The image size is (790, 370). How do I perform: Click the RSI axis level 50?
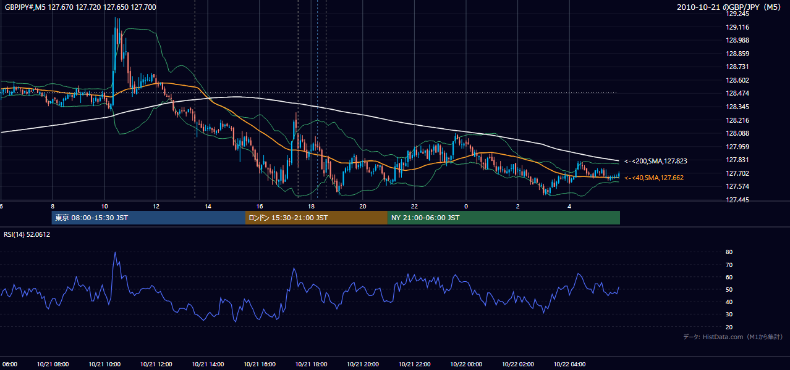coord(729,289)
